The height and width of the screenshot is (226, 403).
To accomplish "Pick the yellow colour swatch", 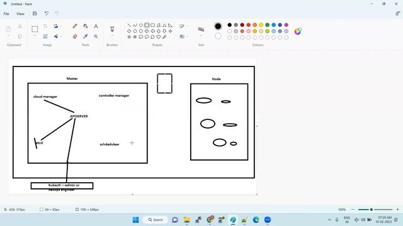I will (261, 25).
